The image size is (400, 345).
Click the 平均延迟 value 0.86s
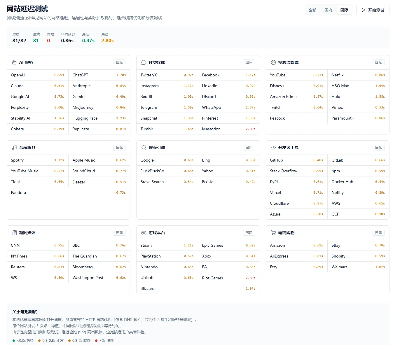pyautogui.click(x=67, y=41)
